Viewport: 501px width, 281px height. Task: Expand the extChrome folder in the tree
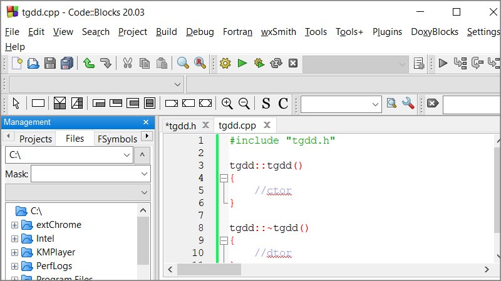click(x=15, y=225)
